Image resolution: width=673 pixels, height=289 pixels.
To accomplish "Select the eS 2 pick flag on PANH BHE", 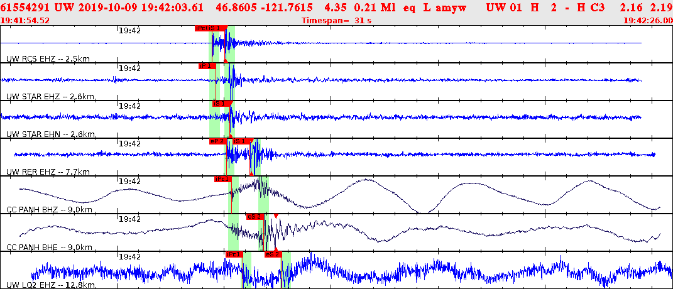I will [x=254, y=217].
